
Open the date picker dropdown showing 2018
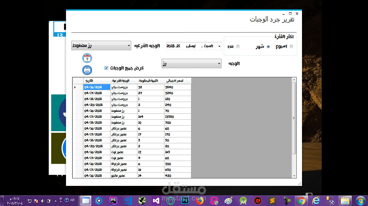click(219, 46)
